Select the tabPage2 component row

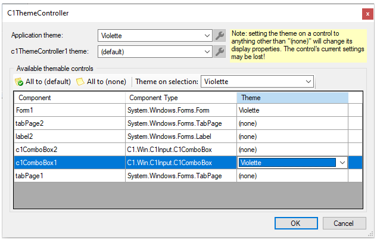click(69, 123)
